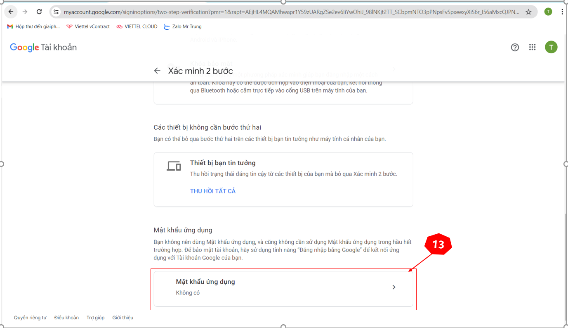Viewport: 568px width, 328px height.
Task: Go back using the browser back arrow
Action: coord(11,12)
